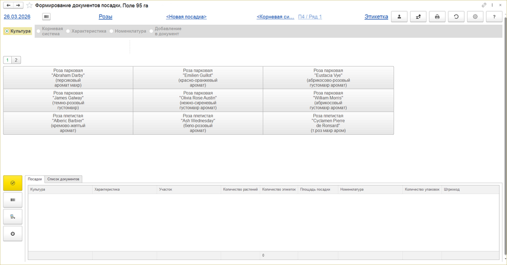Click the П4 / Ряд 1 link
This screenshot has width=507, height=265.
pyautogui.click(x=310, y=17)
